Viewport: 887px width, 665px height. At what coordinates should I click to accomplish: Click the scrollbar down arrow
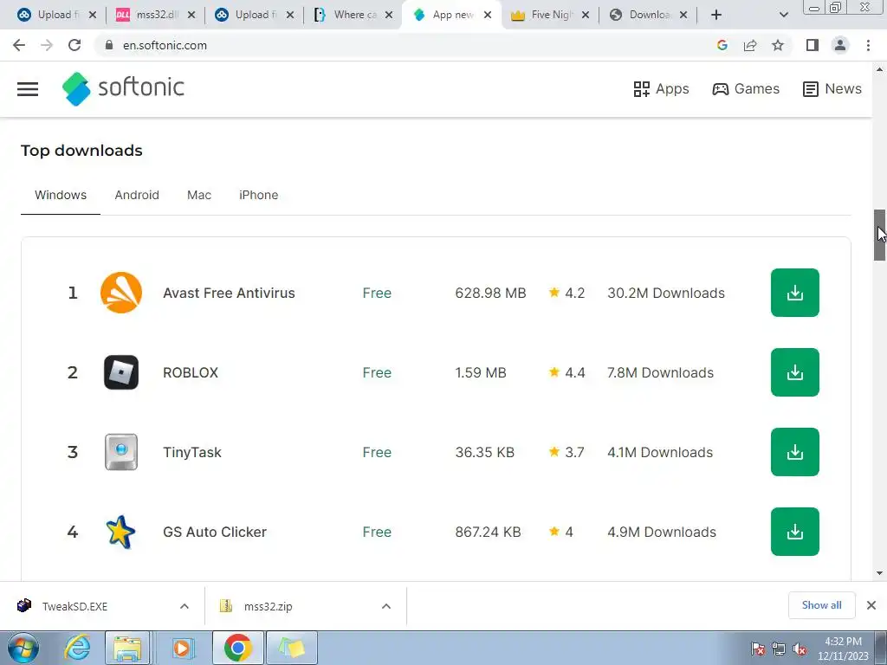[x=880, y=573]
